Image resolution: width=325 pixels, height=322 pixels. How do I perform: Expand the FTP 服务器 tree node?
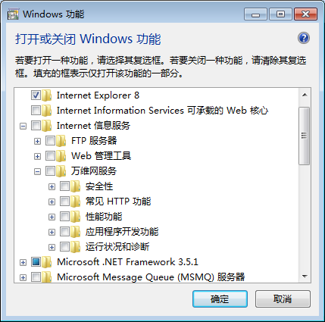click(x=37, y=141)
